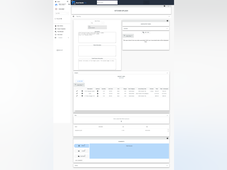
Task: Open the Quick Filter dropdown in Associated Tasks
Action: point(128,36)
